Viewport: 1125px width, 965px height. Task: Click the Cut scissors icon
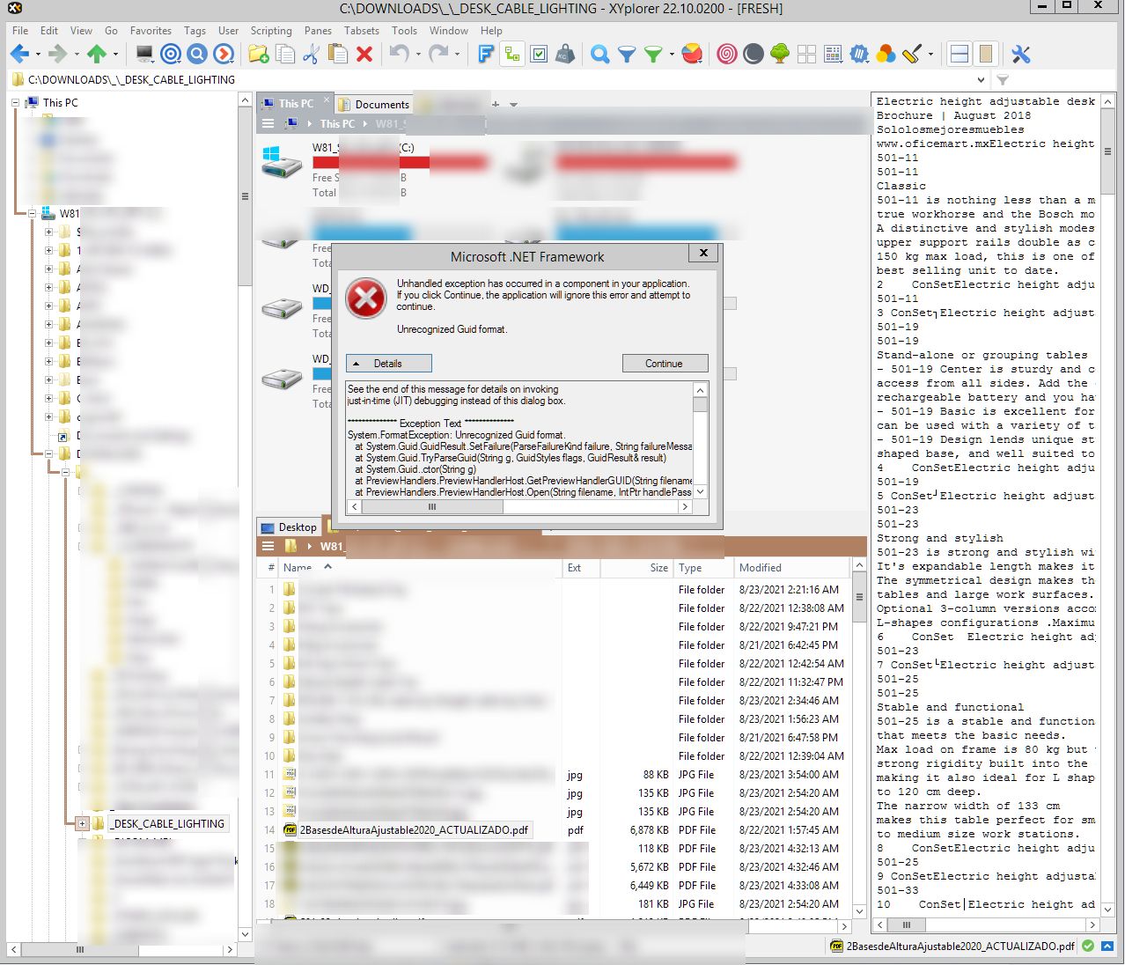click(310, 54)
